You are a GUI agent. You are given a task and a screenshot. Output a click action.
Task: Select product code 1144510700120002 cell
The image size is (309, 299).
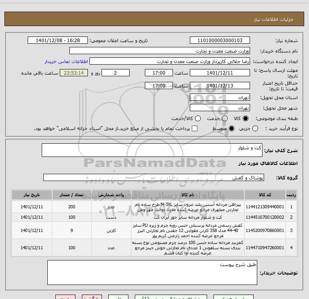[265, 217]
